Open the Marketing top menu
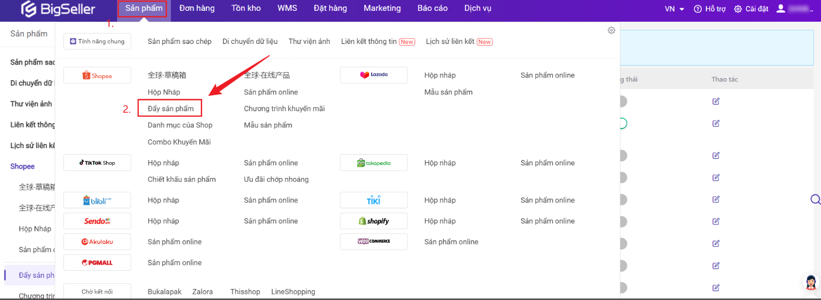 click(x=382, y=8)
